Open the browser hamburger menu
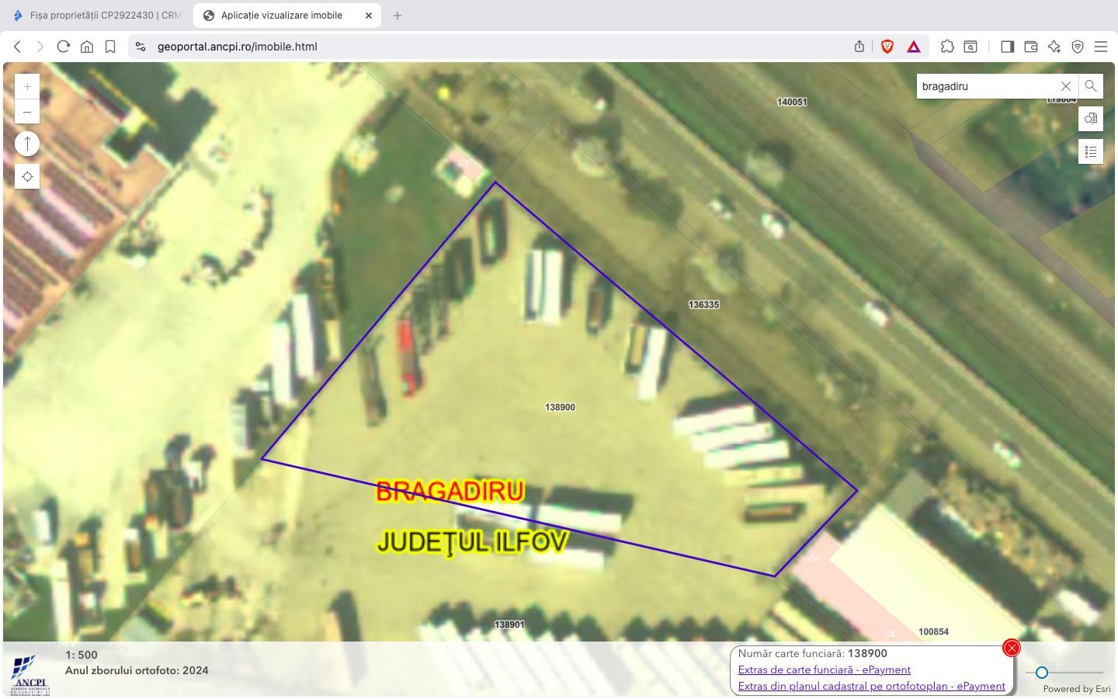Screen dimensions: 1118x699 (1101, 47)
